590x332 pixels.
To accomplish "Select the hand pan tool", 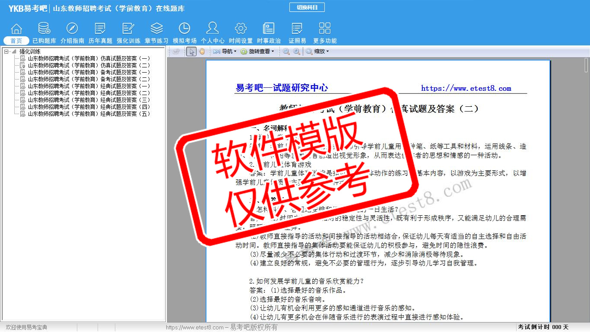I will pos(202,51).
